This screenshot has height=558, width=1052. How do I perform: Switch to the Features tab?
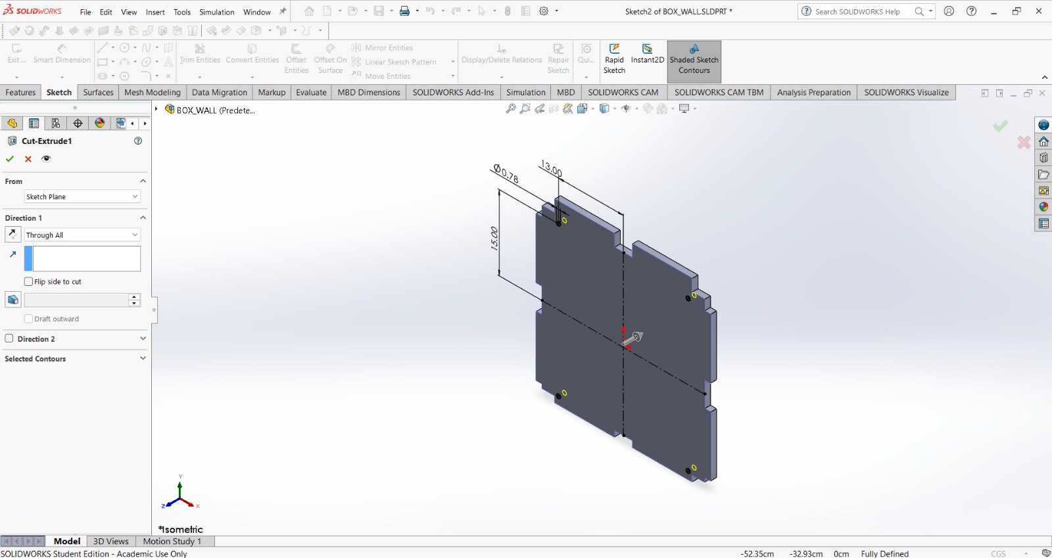pos(20,93)
